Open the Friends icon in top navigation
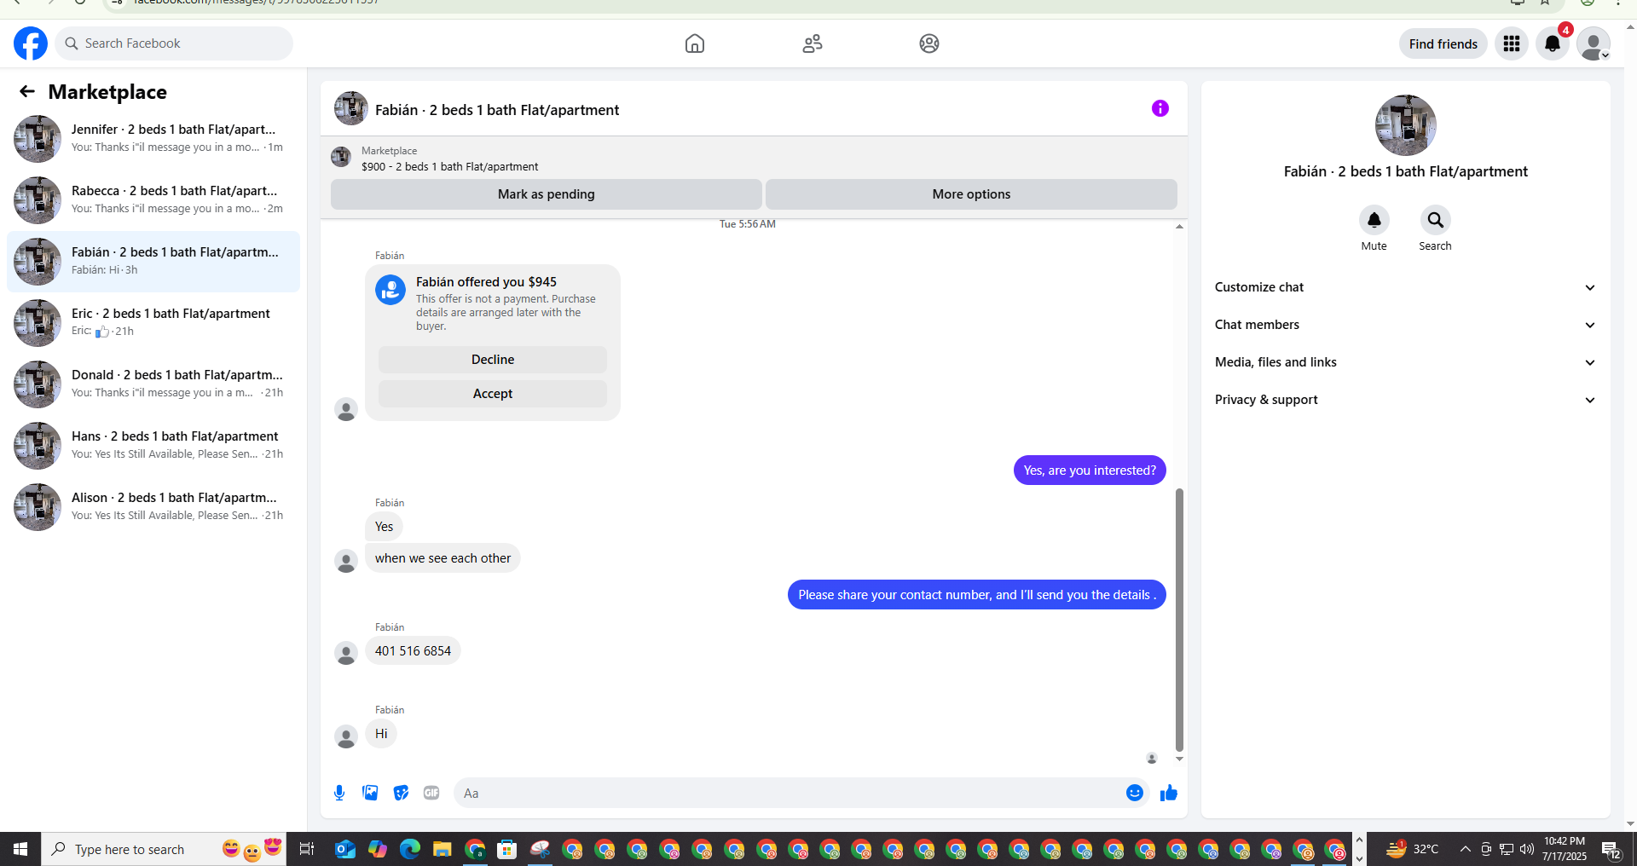The image size is (1637, 866). click(813, 43)
